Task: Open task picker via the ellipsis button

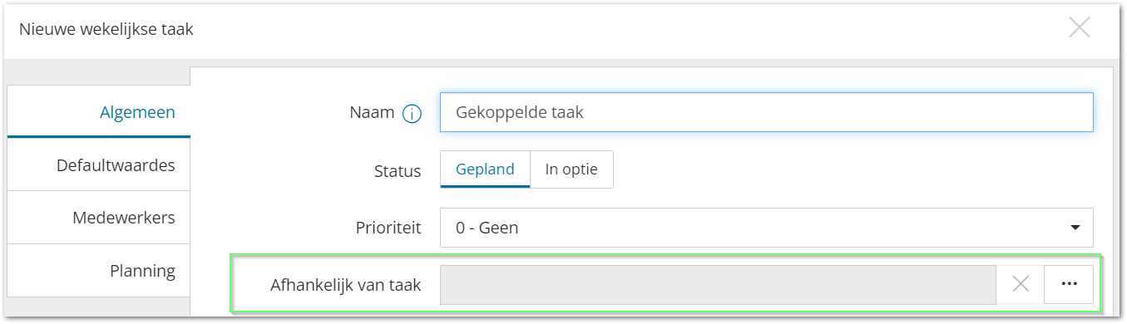Action: (1069, 284)
